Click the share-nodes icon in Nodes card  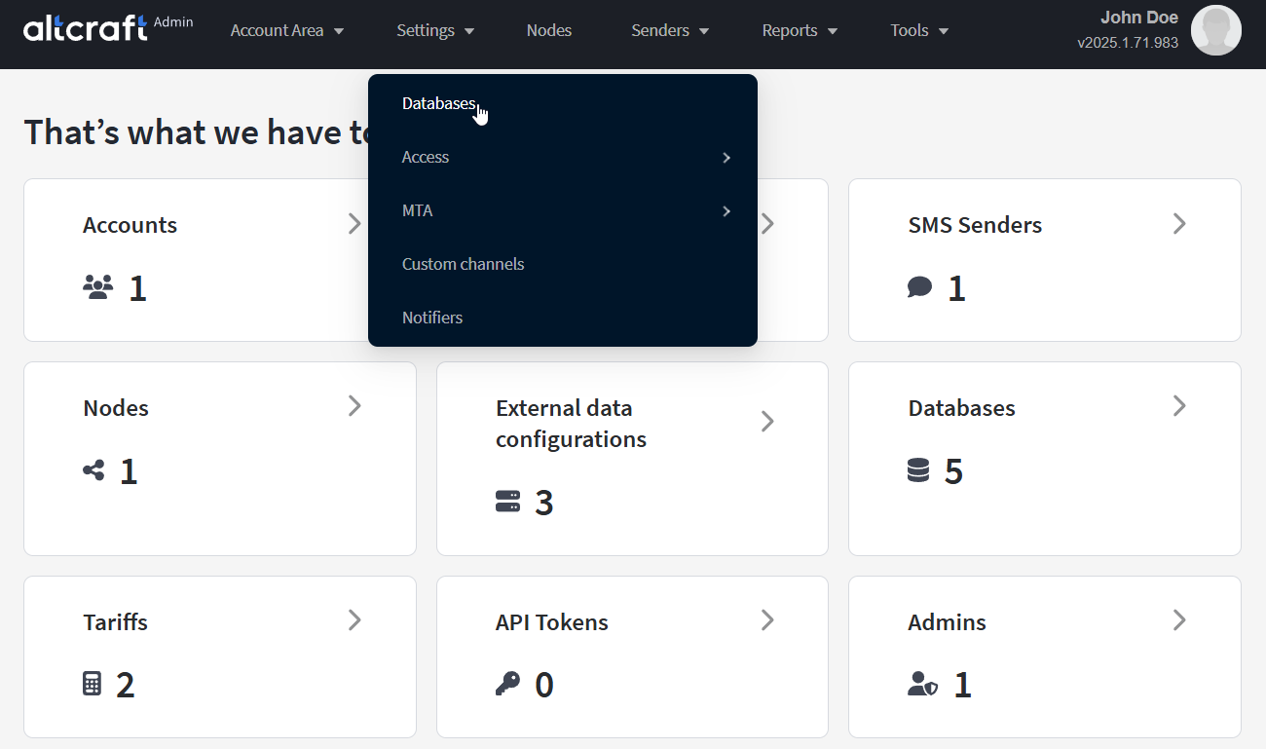click(x=94, y=471)
